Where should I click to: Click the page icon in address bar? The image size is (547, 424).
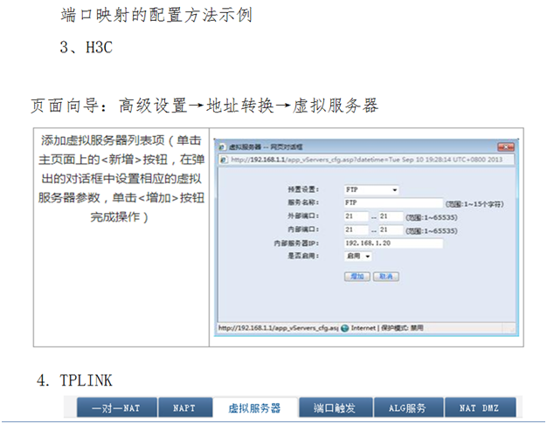224,160
